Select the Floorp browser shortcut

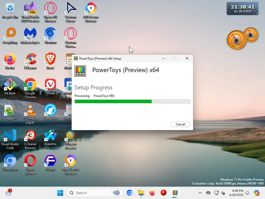(x=50, y=163)
